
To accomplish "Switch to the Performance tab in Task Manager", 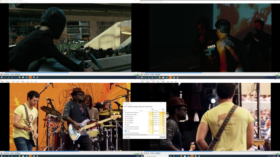I will pos(130,106).
